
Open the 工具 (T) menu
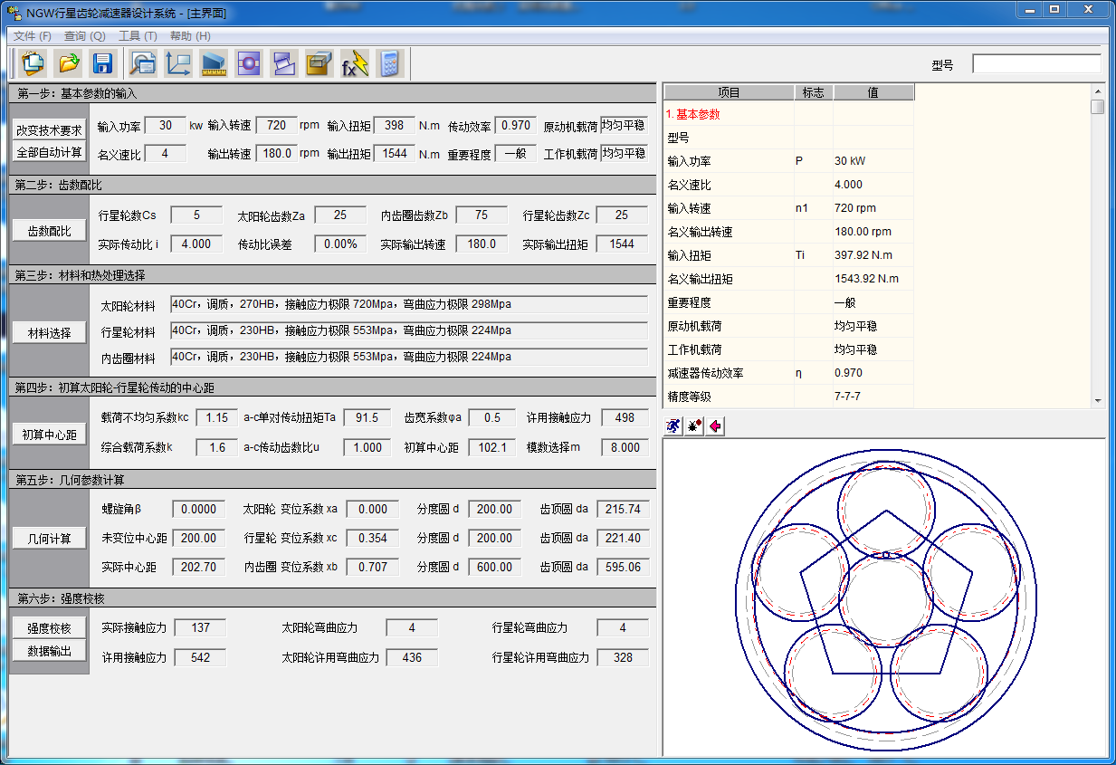[138, 36]
